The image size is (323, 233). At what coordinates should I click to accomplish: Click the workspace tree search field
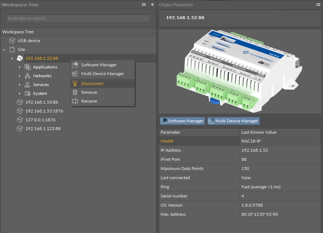78,18
